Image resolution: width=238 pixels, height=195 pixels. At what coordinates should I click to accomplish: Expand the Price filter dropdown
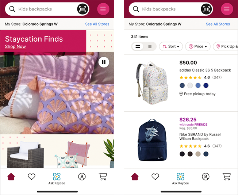click(x=198, y=46)
